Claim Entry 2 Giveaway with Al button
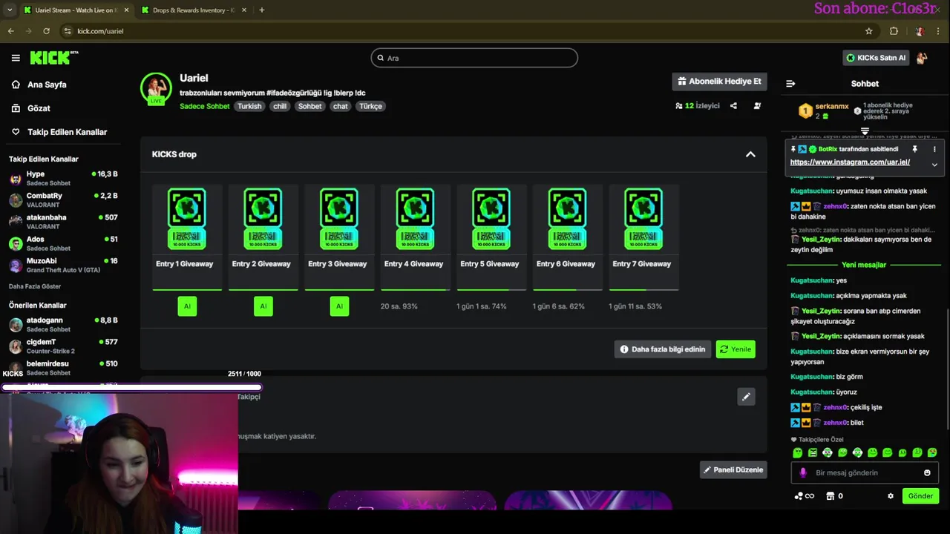Image resolution: width=950 pixels, height=534 pixels. click(263, 306)
